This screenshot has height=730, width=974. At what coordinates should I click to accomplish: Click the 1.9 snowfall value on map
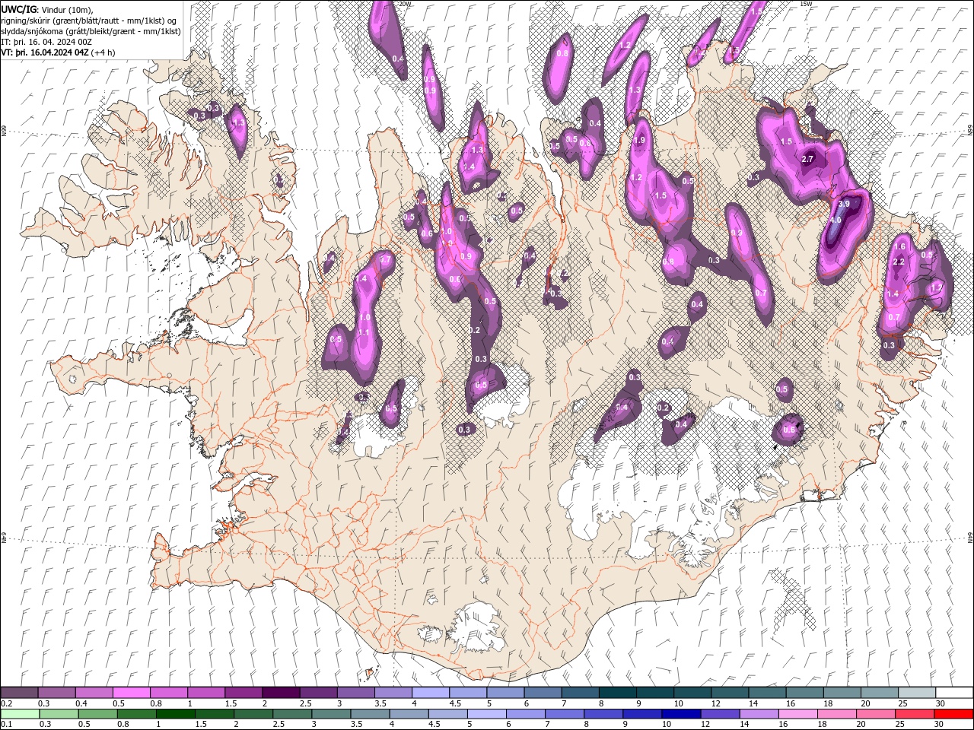(640, 141)
